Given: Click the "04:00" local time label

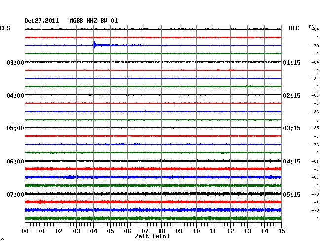Looking at the screenshot, I should point(15,96).
